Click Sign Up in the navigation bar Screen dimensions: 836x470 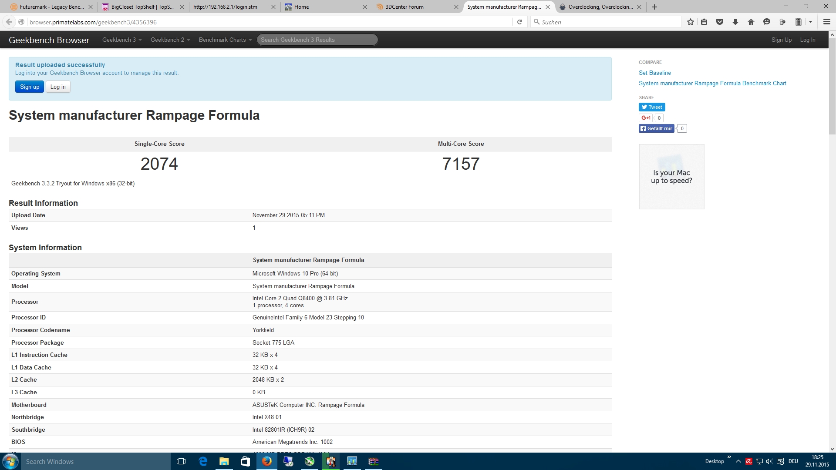coord(781,40)
